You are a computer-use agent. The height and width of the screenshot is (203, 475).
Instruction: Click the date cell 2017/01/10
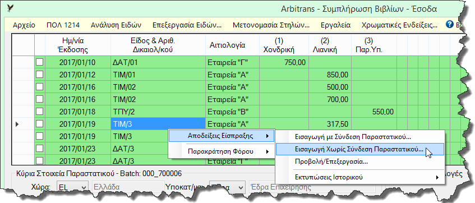(x=78, y=63)
